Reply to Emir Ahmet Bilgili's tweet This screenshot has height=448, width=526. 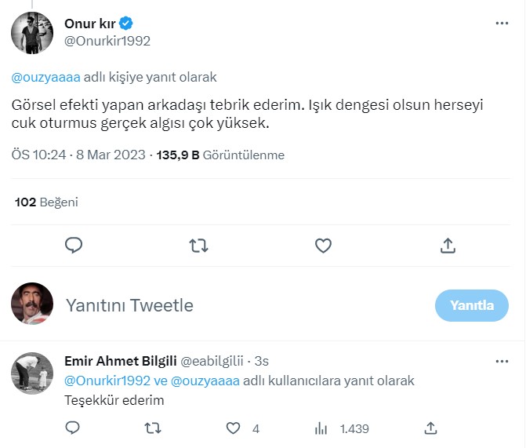pos(73,428)
